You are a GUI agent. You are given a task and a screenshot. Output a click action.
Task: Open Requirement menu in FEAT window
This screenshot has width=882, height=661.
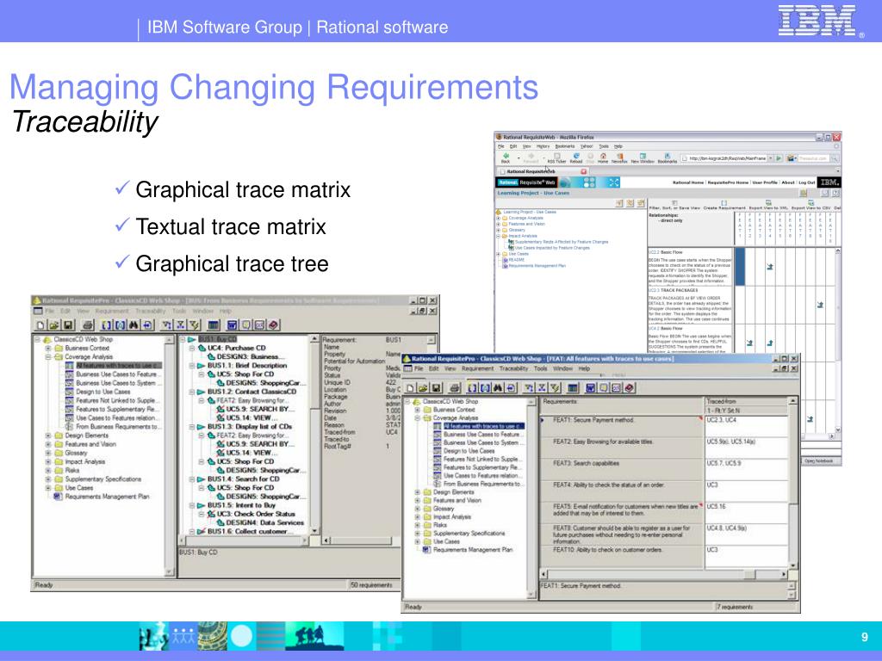[x=477, y=368]
